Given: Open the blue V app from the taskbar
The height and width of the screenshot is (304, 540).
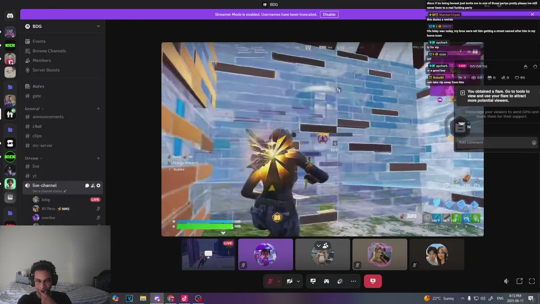Looking at the screenshot, I should point(129,299).
